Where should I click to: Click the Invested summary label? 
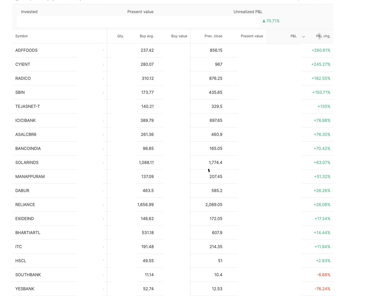coord(29,12)
